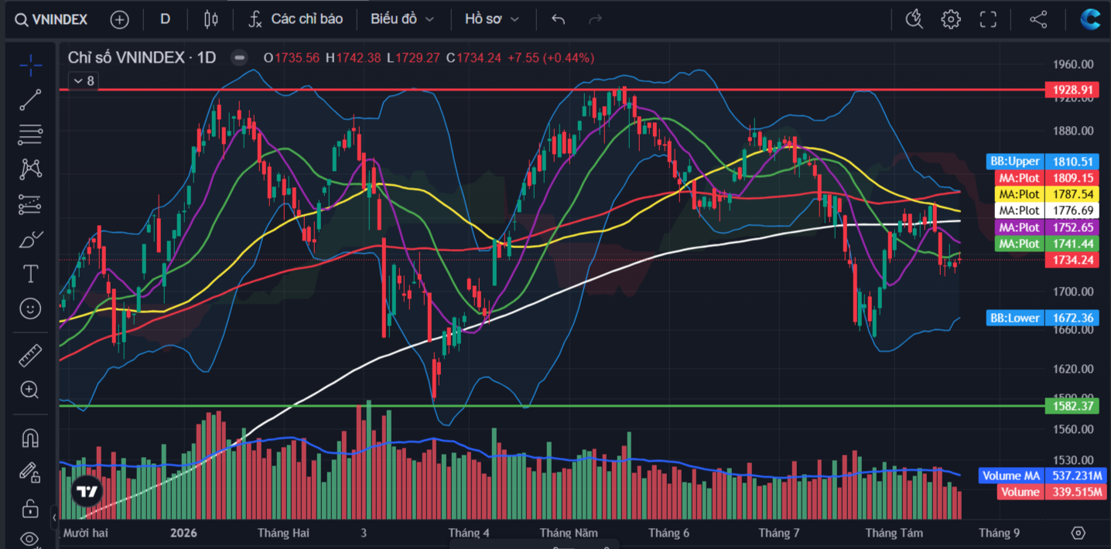Click the Tháng 9 date label
The image size is (1111, 549).
(999, 533)
